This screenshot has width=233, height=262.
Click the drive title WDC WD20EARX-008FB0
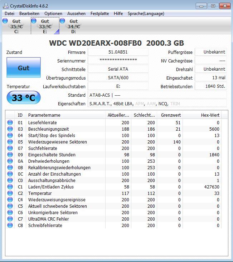coord(95,43)
